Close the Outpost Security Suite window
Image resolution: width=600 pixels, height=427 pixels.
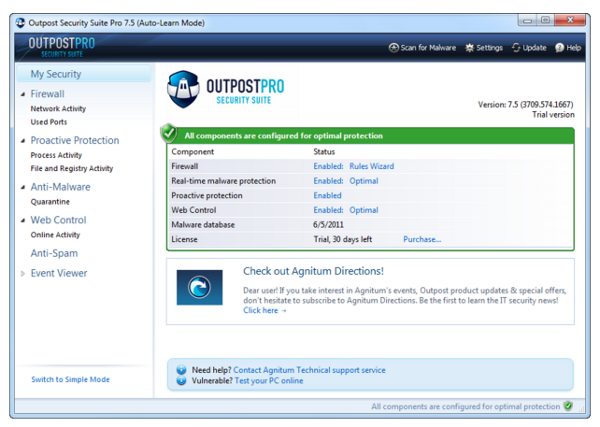[570, 20]
